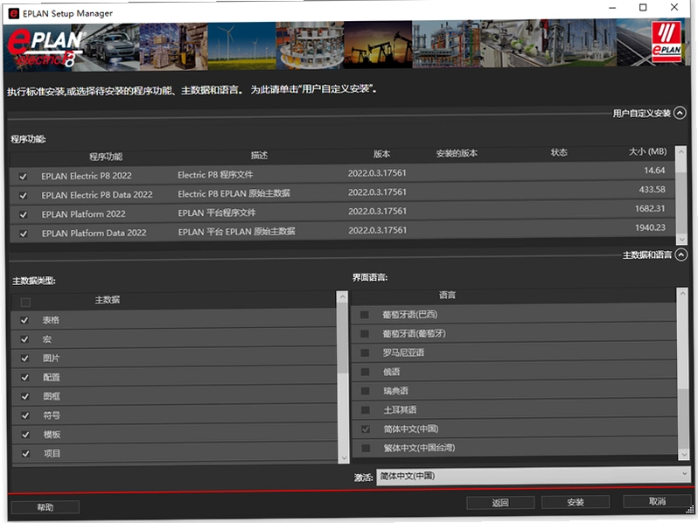The image size is (698, 523).
Task: Sort by 描述 column header
Action: click(259, 156)
